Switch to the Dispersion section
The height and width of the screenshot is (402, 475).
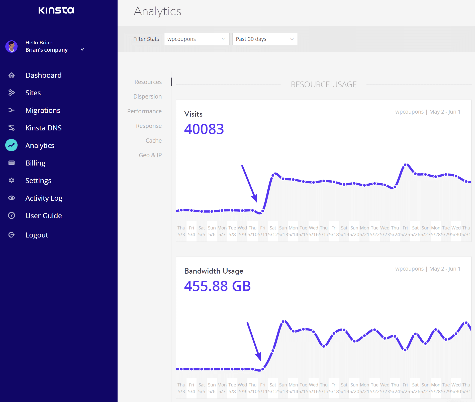click(x=147, y=96)
